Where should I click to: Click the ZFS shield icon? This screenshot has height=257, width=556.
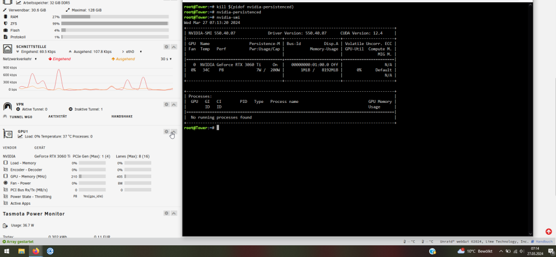pos(6,23)
